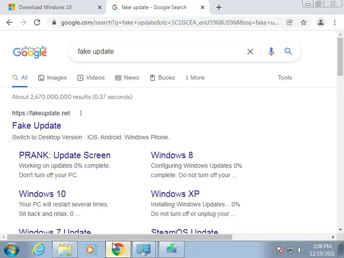Image resolution: width=344 pixels, height=258 pixels.
Task: Open the volume speaker tray icon
Action: coord(300,250)
